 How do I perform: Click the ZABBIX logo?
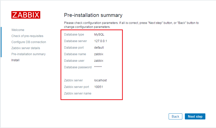(26, 15)
